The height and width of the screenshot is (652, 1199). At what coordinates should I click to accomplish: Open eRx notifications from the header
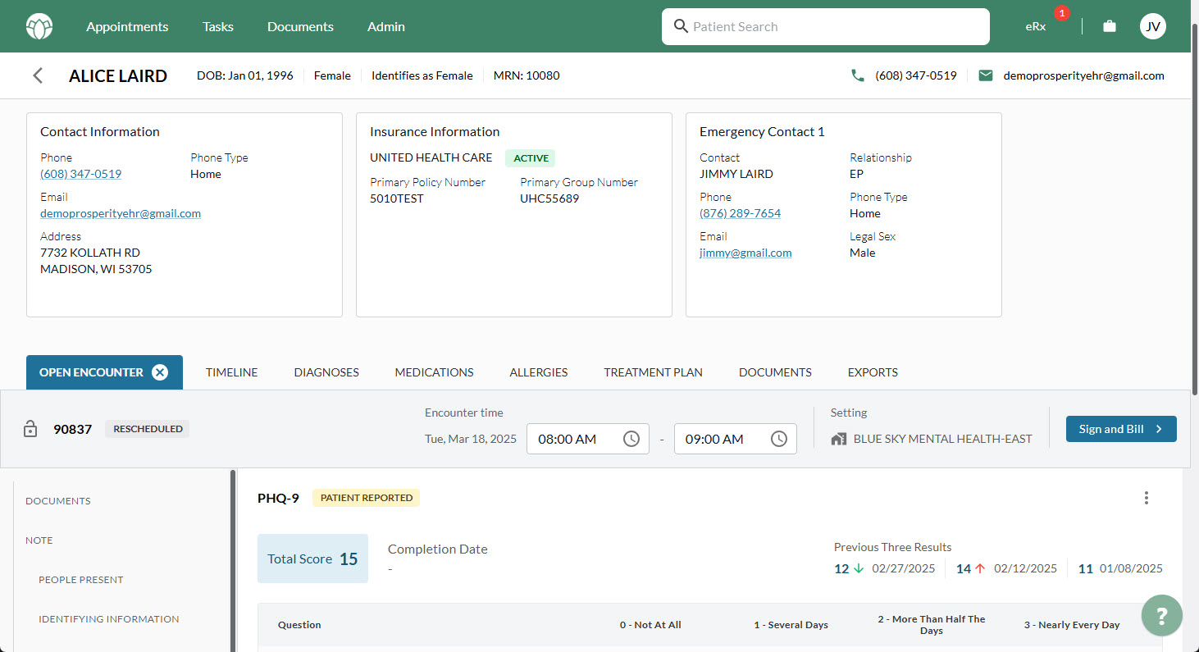pos(1035,26)
